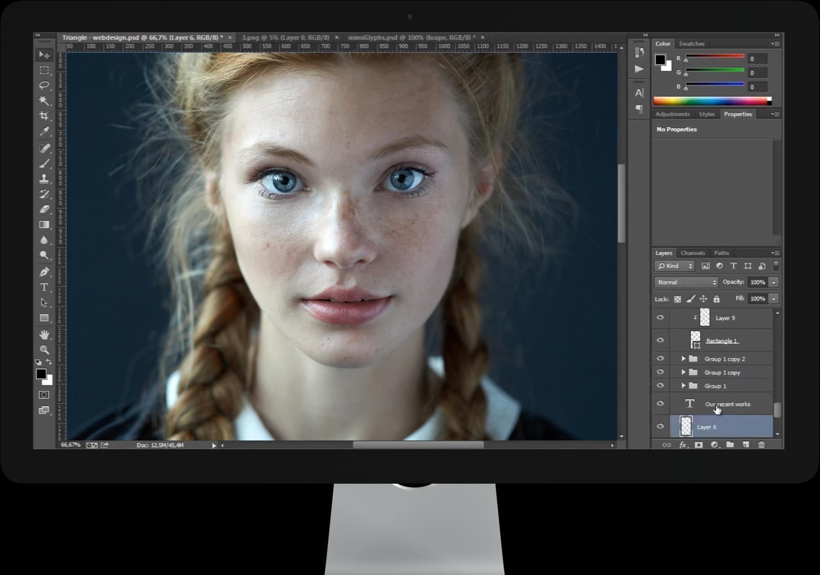Click the red R value input field
820x575 pixels.
pyautogui.click(x=757, y=59)
